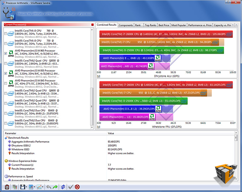
Task: Click the red cancel cross icon
Action: (77, 187)
